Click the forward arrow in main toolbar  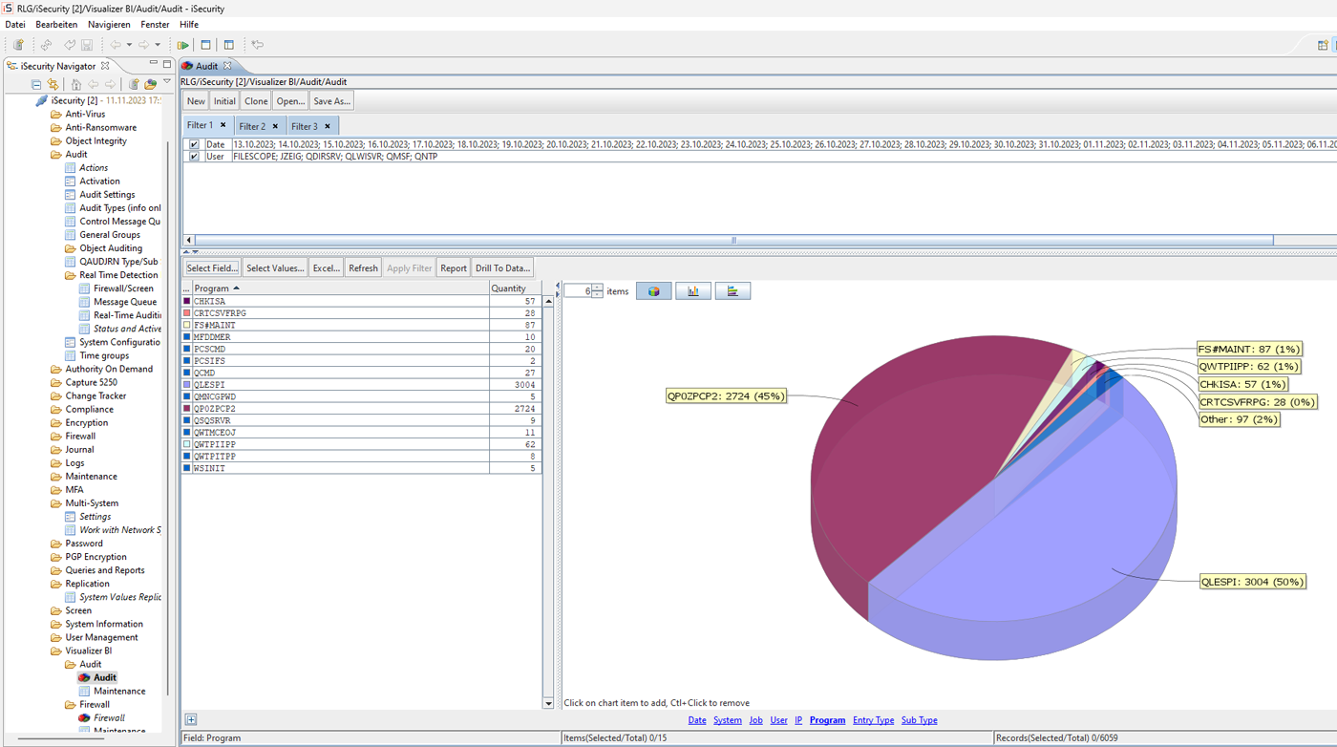point(144,45)
